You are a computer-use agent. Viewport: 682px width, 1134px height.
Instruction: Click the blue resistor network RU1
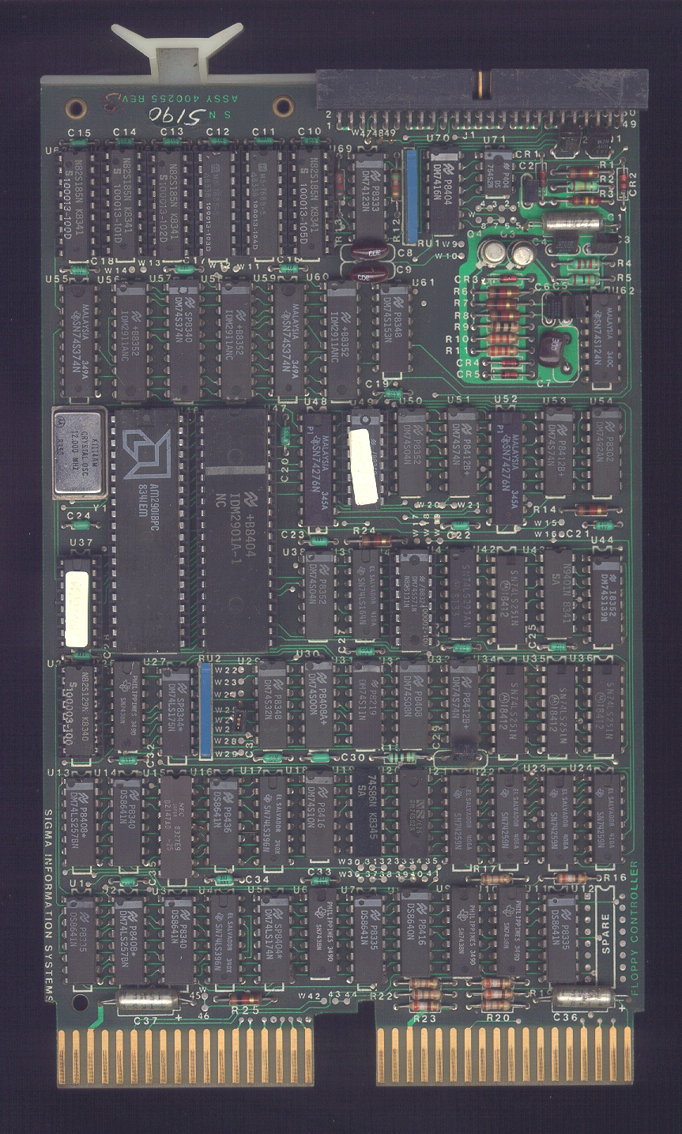coord(409,195)
